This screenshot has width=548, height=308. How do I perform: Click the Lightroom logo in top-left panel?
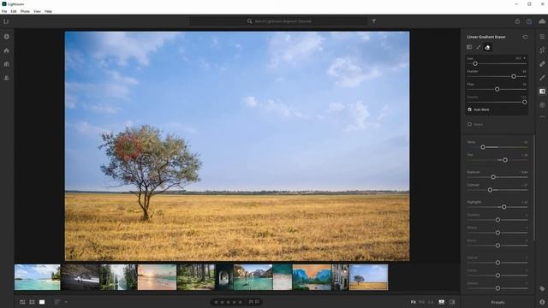6,21
